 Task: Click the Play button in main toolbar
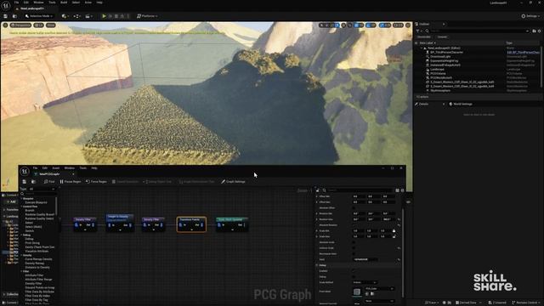104,16
